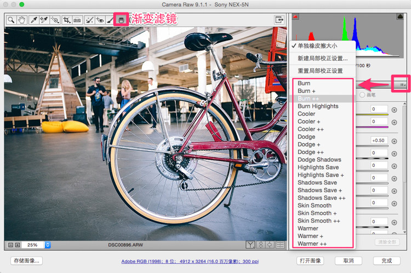Pick the highlighted Burn ++ preset
Viewport: 411px width, 273px height.
tap(323, 98)
